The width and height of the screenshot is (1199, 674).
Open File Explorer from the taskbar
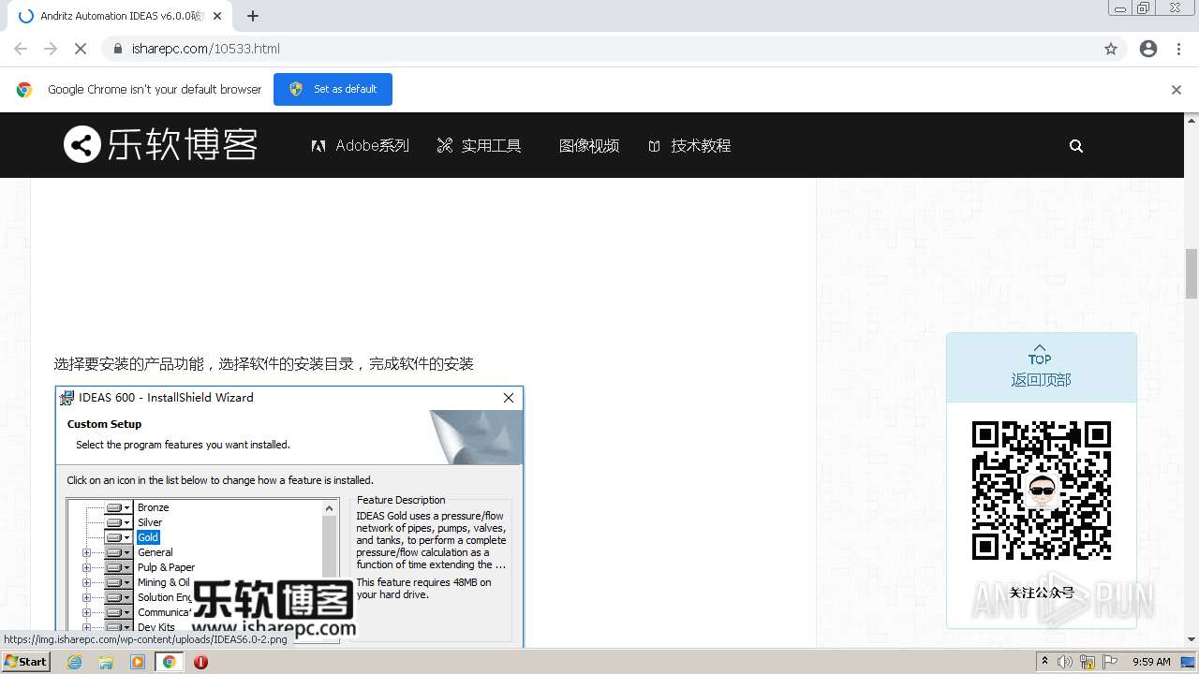(106, 662)
